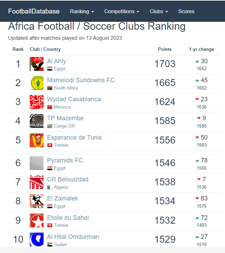Click the Pyramids FC placeholder image
Screen dimensions: 225x253
point(37,163)
